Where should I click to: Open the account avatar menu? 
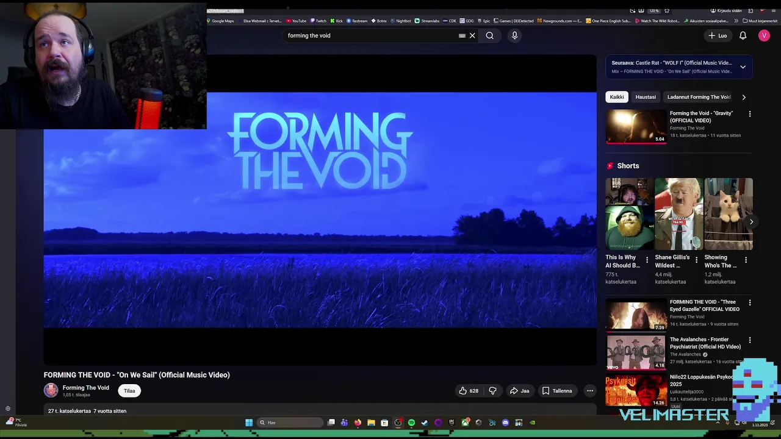click(x=764, y=35)
